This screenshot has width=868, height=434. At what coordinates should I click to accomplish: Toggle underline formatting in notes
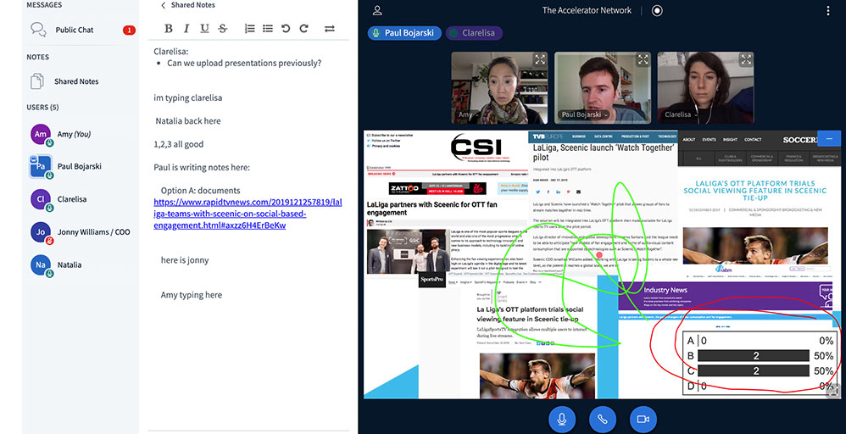click(x=205, y=29)
